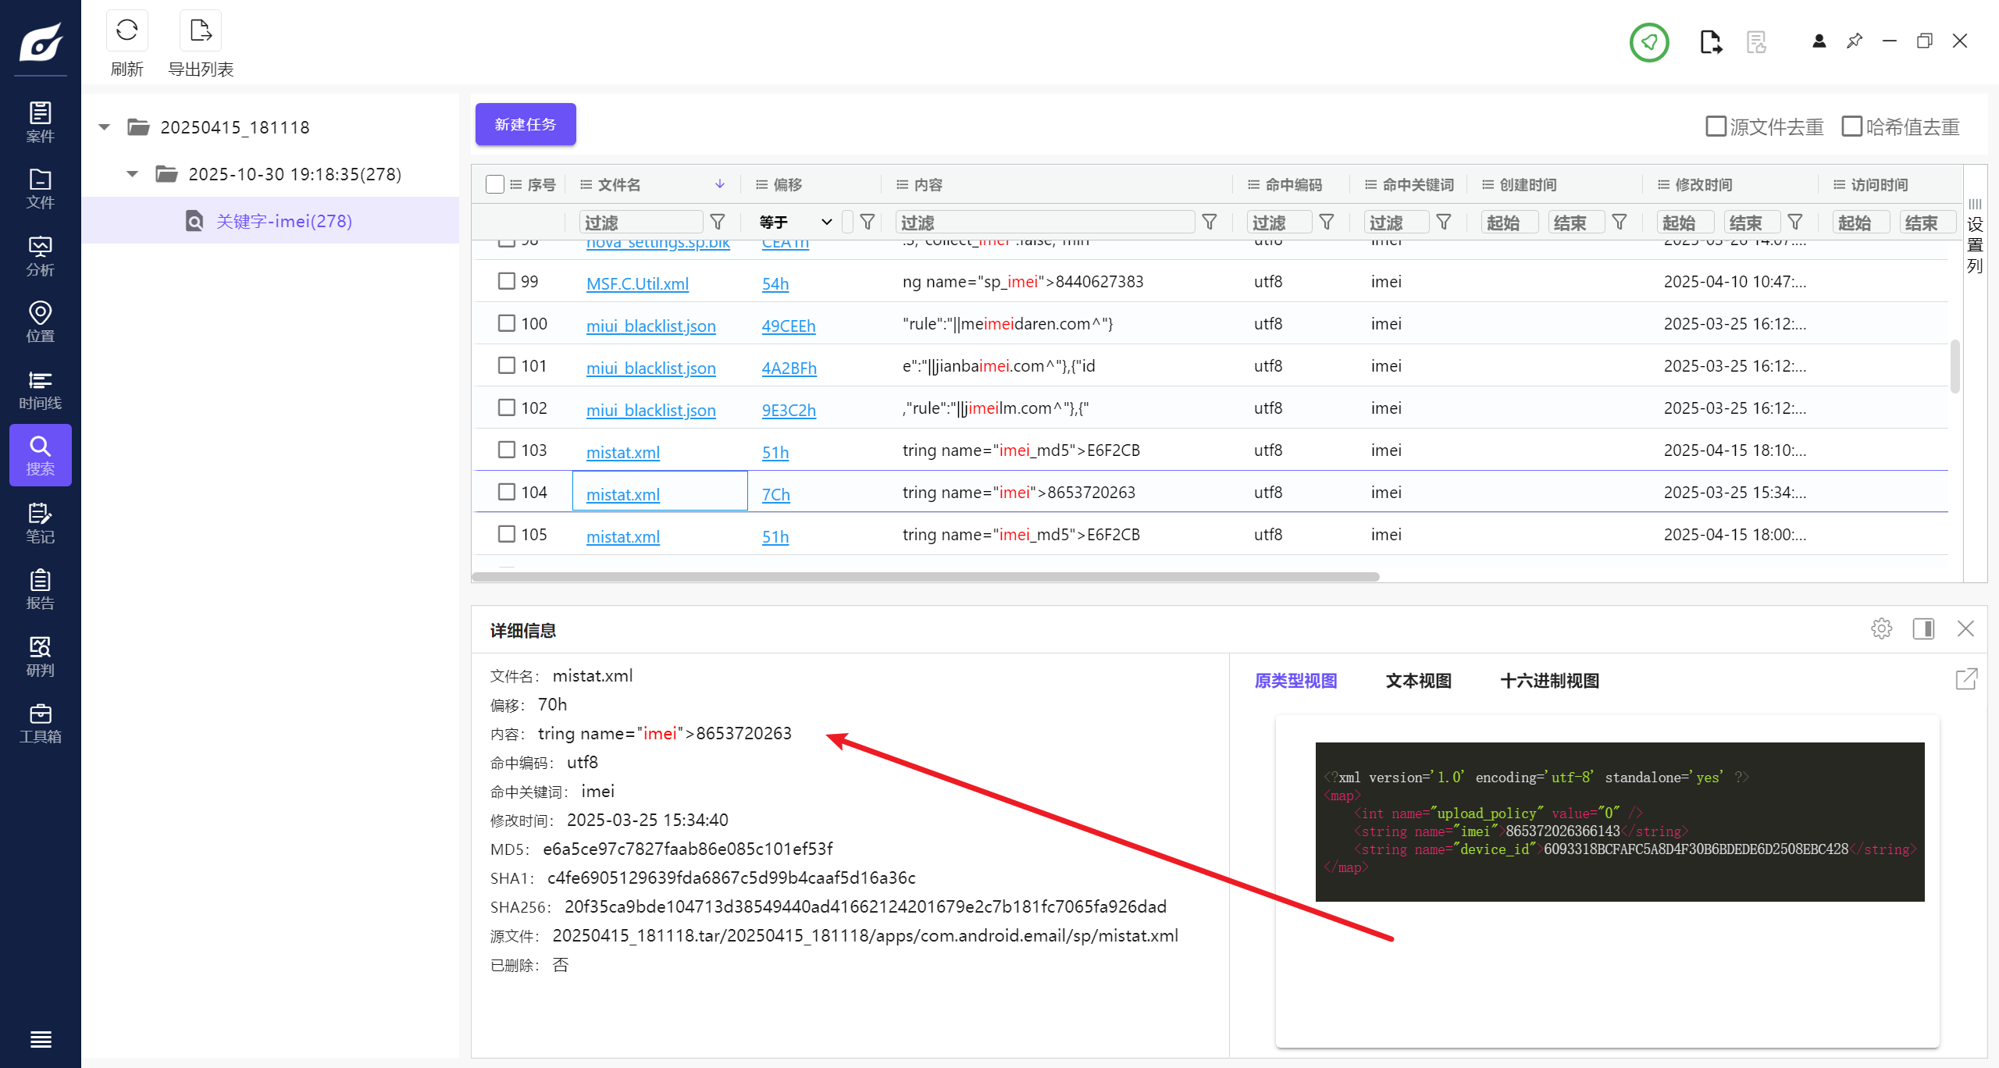The width and height of the screenshot is (1999, 1068).
Task: Click the new task (新建任务) button
Action: pyautogui.click(x=526, y=124)
